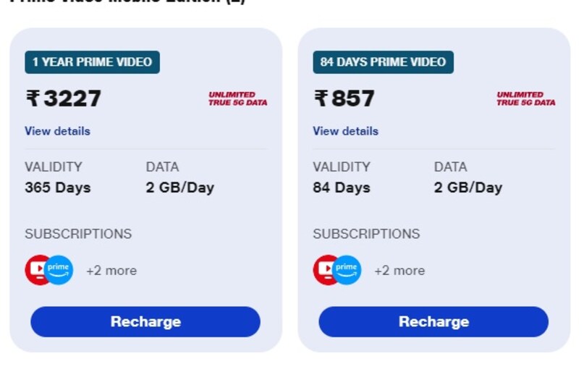
Task: Expand '+2 more' subscriptions in ₹857 plan
Action: pos(399,271)
